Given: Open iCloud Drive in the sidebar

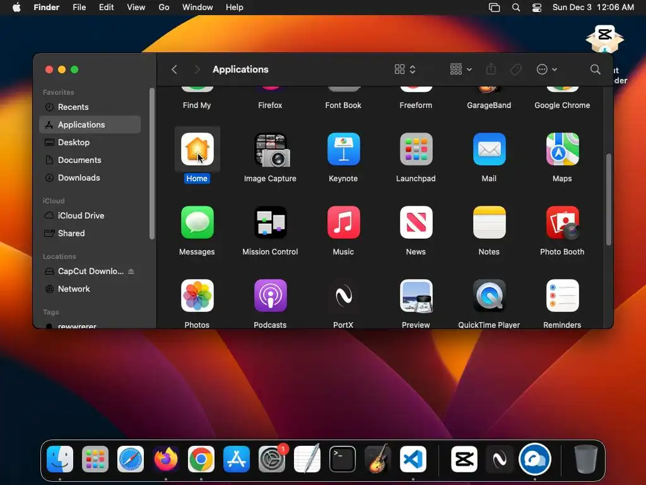Looking at the screenshot, I should pos(90,216).
